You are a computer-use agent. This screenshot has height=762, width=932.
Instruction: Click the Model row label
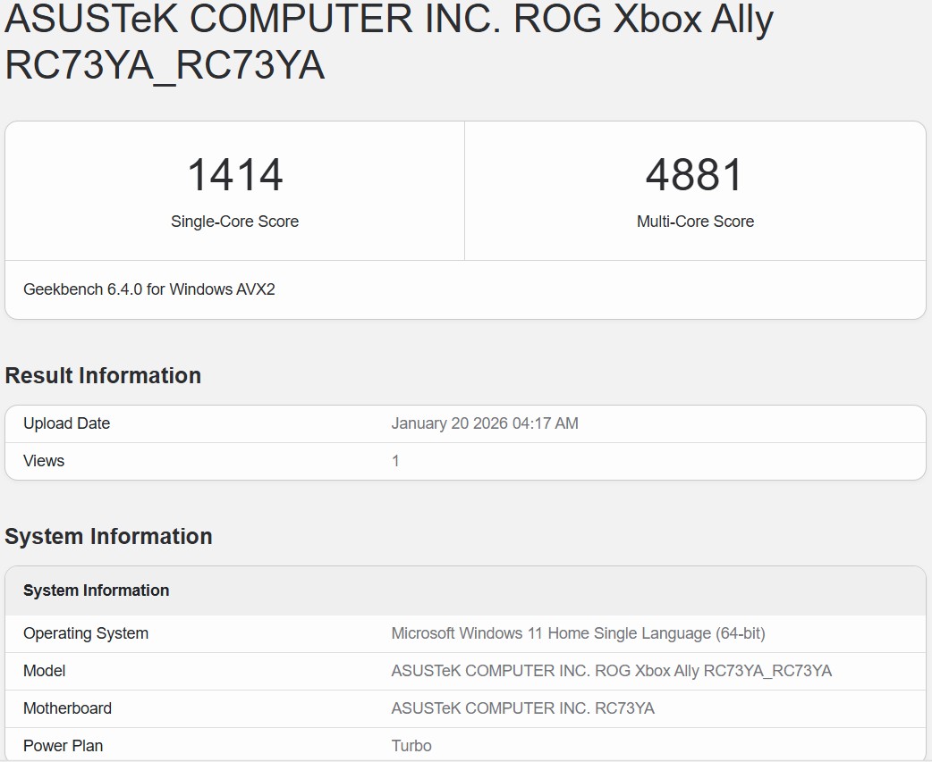click(45, 671)
